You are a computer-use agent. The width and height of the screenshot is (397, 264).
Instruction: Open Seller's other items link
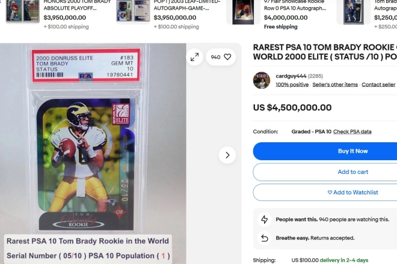[335, 85]
